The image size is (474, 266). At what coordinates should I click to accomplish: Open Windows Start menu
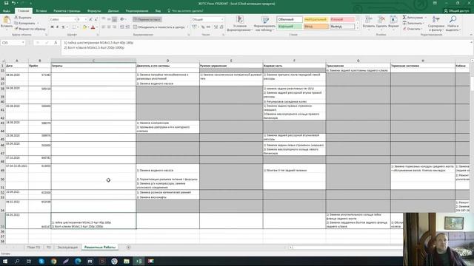5,261
